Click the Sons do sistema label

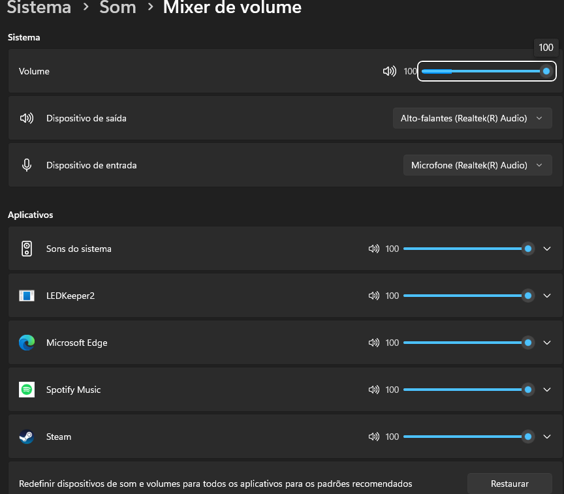(79, 249)
